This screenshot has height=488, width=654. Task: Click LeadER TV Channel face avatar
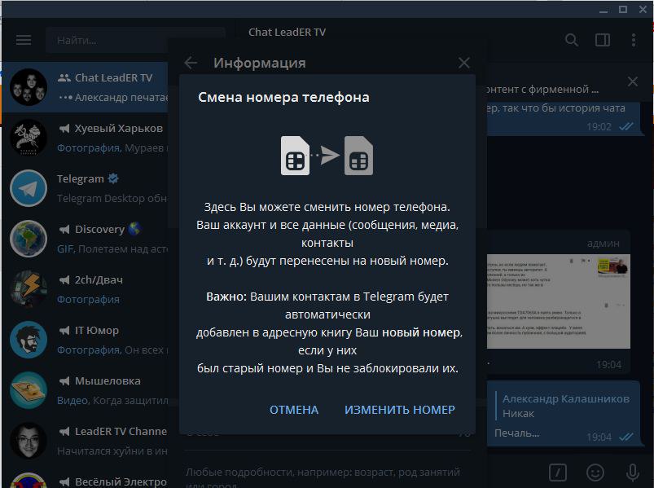(29, 441)
